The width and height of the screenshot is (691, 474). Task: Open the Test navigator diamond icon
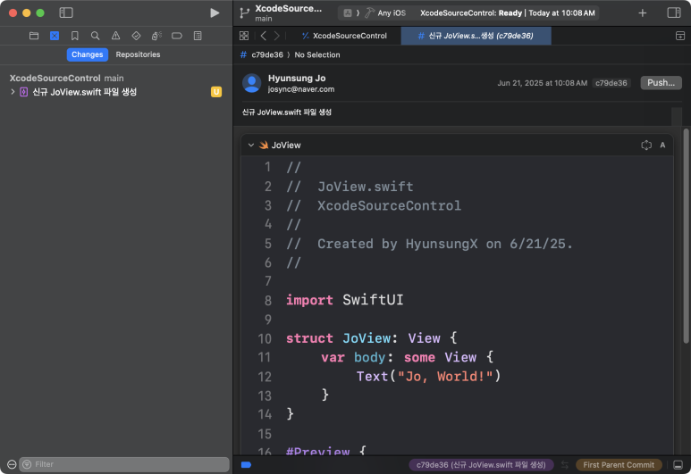[136, 36]
